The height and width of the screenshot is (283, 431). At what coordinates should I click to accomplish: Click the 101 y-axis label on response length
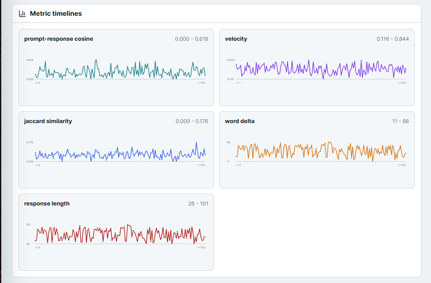click(x=28, y=225)
